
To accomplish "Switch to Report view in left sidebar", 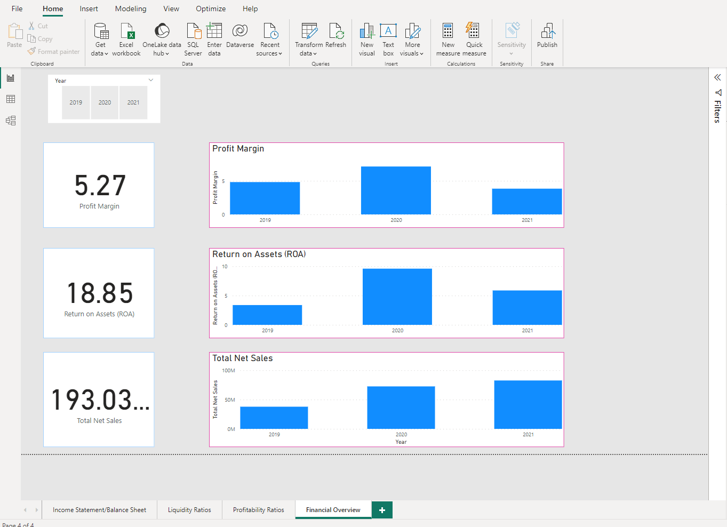I will [x=11, y=78].
